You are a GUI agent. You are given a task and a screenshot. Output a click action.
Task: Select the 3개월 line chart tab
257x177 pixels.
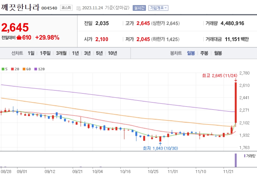[x=61, y=53]
